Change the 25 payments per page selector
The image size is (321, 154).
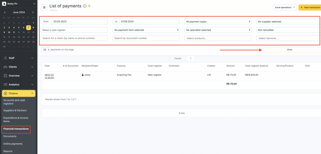[x=45, y=50]
